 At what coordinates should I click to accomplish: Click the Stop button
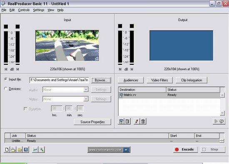point(213,149)
